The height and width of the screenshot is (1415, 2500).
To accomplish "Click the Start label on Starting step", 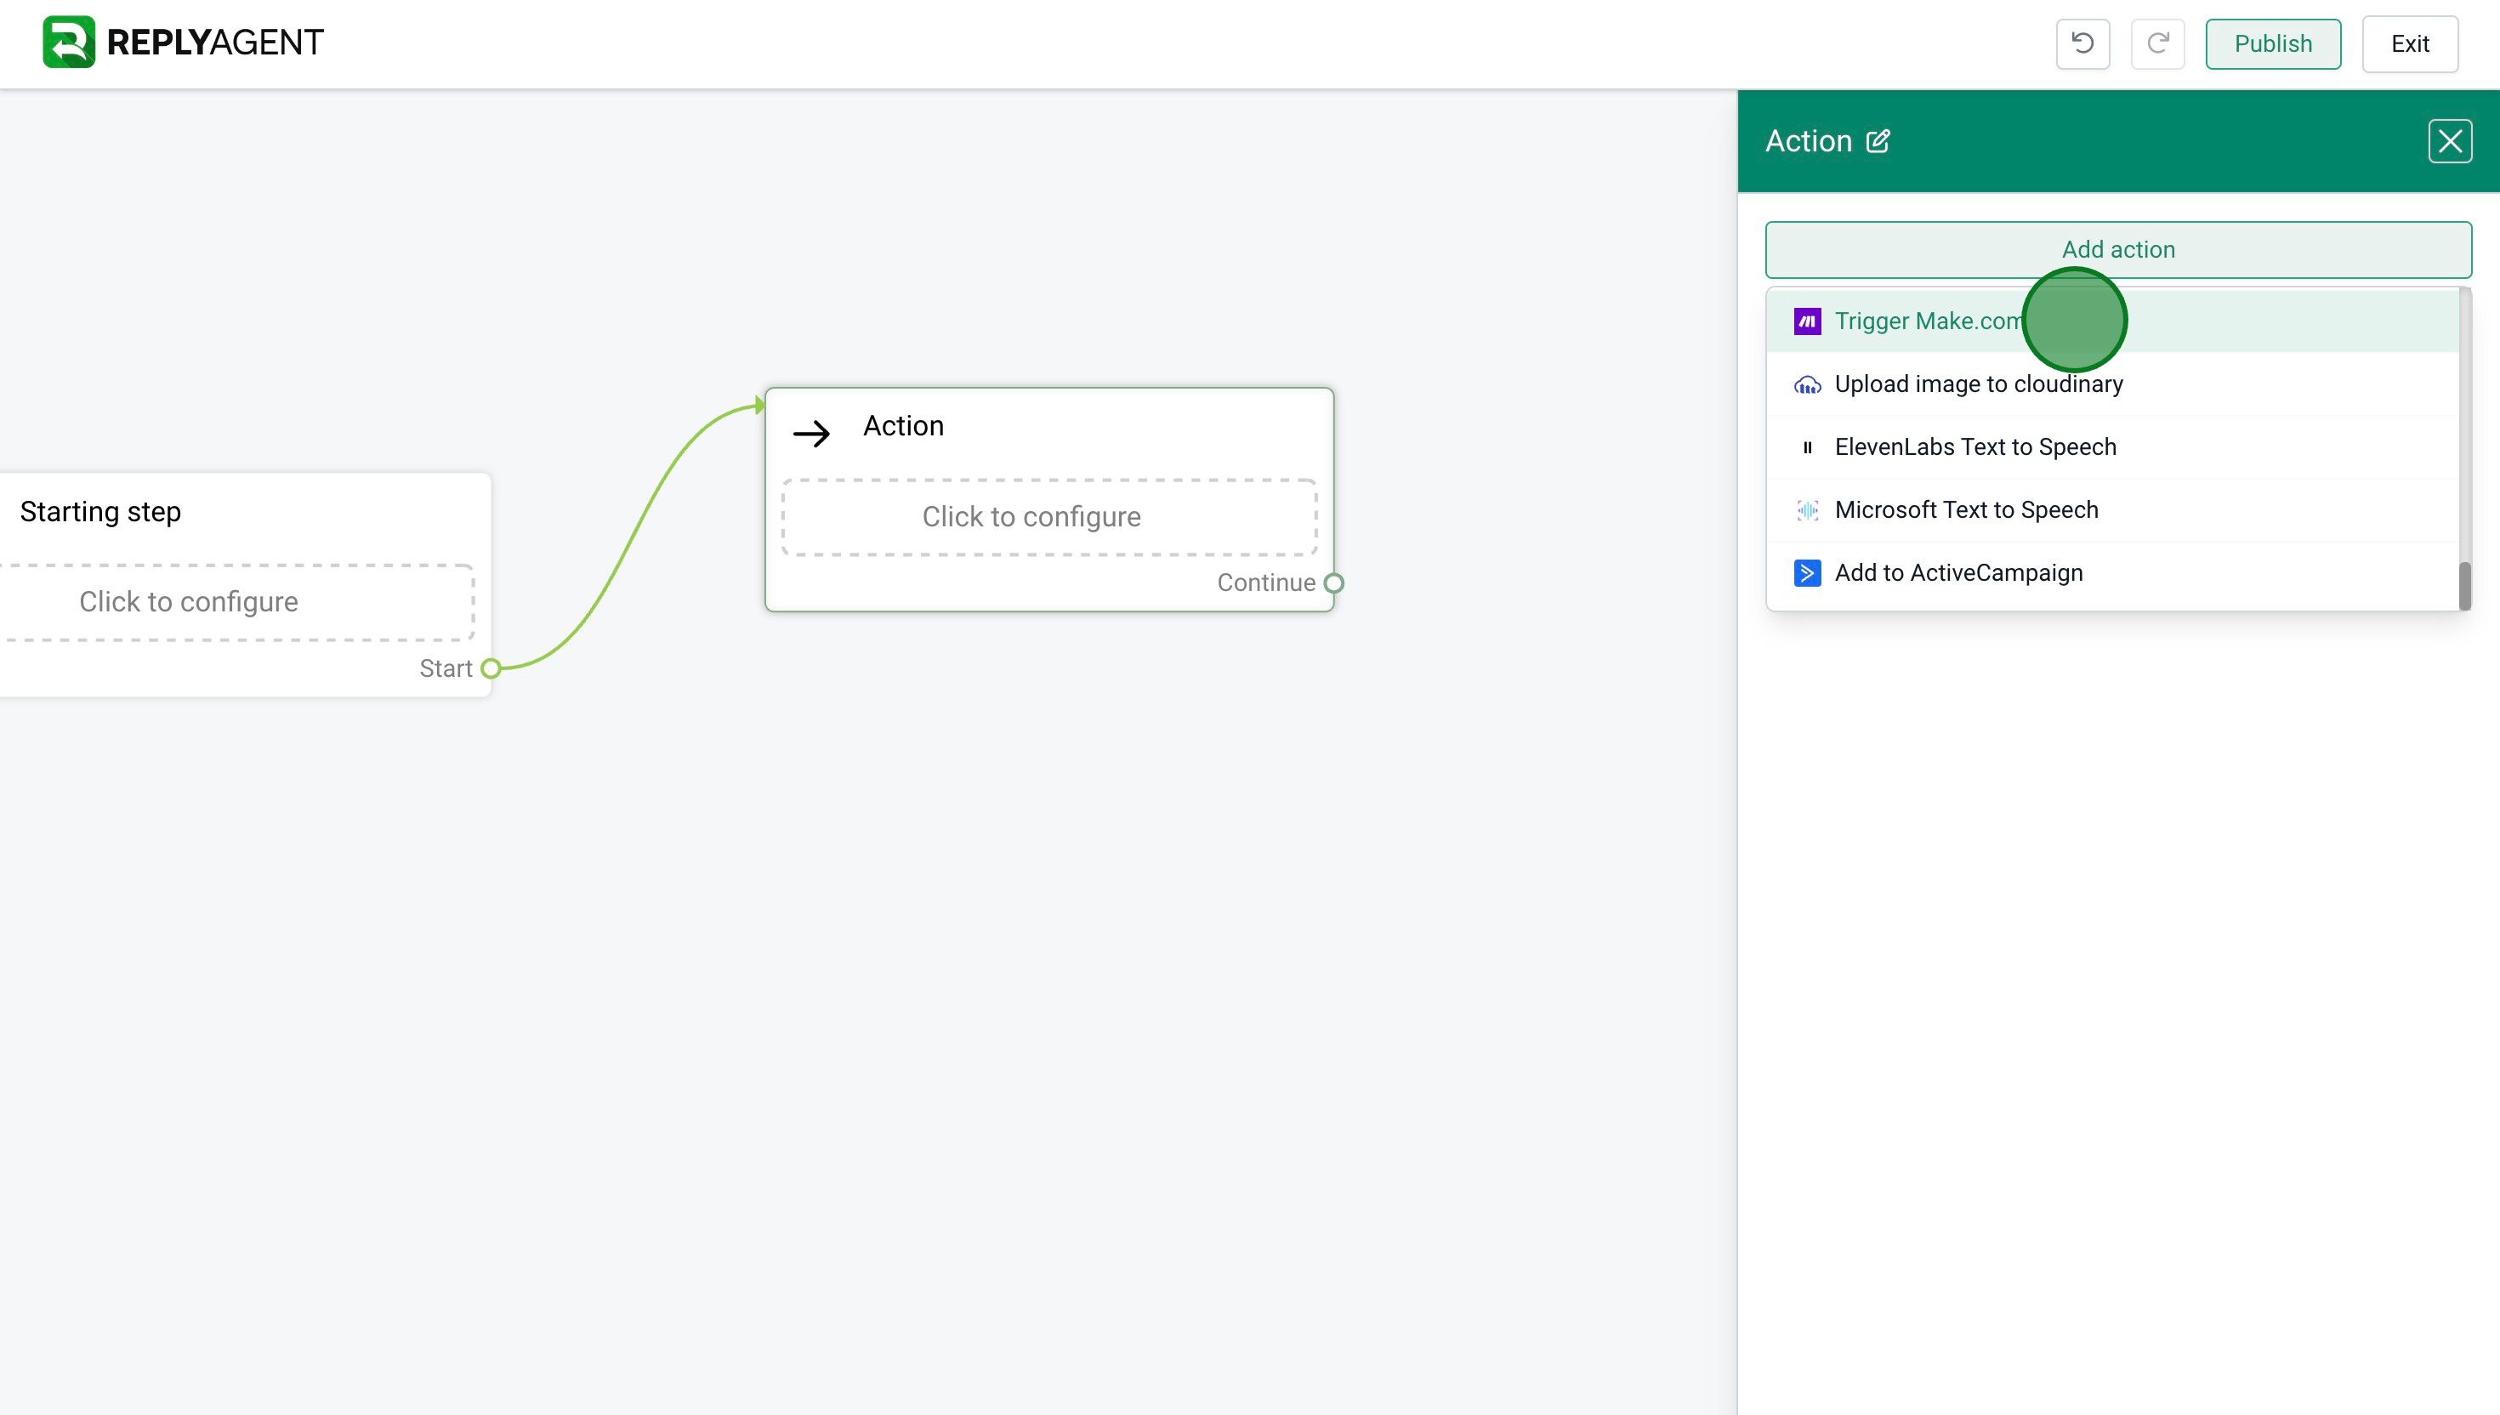I will click(x=445, y=668).
